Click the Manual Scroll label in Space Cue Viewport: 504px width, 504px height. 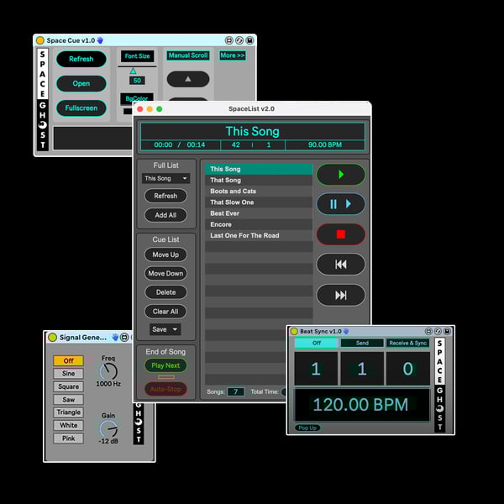tap(188, 55)
